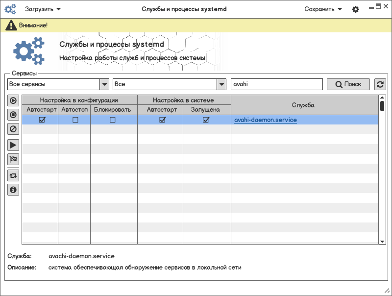
Task: Click the refresh icon next to Поиск
Action: 380,84
